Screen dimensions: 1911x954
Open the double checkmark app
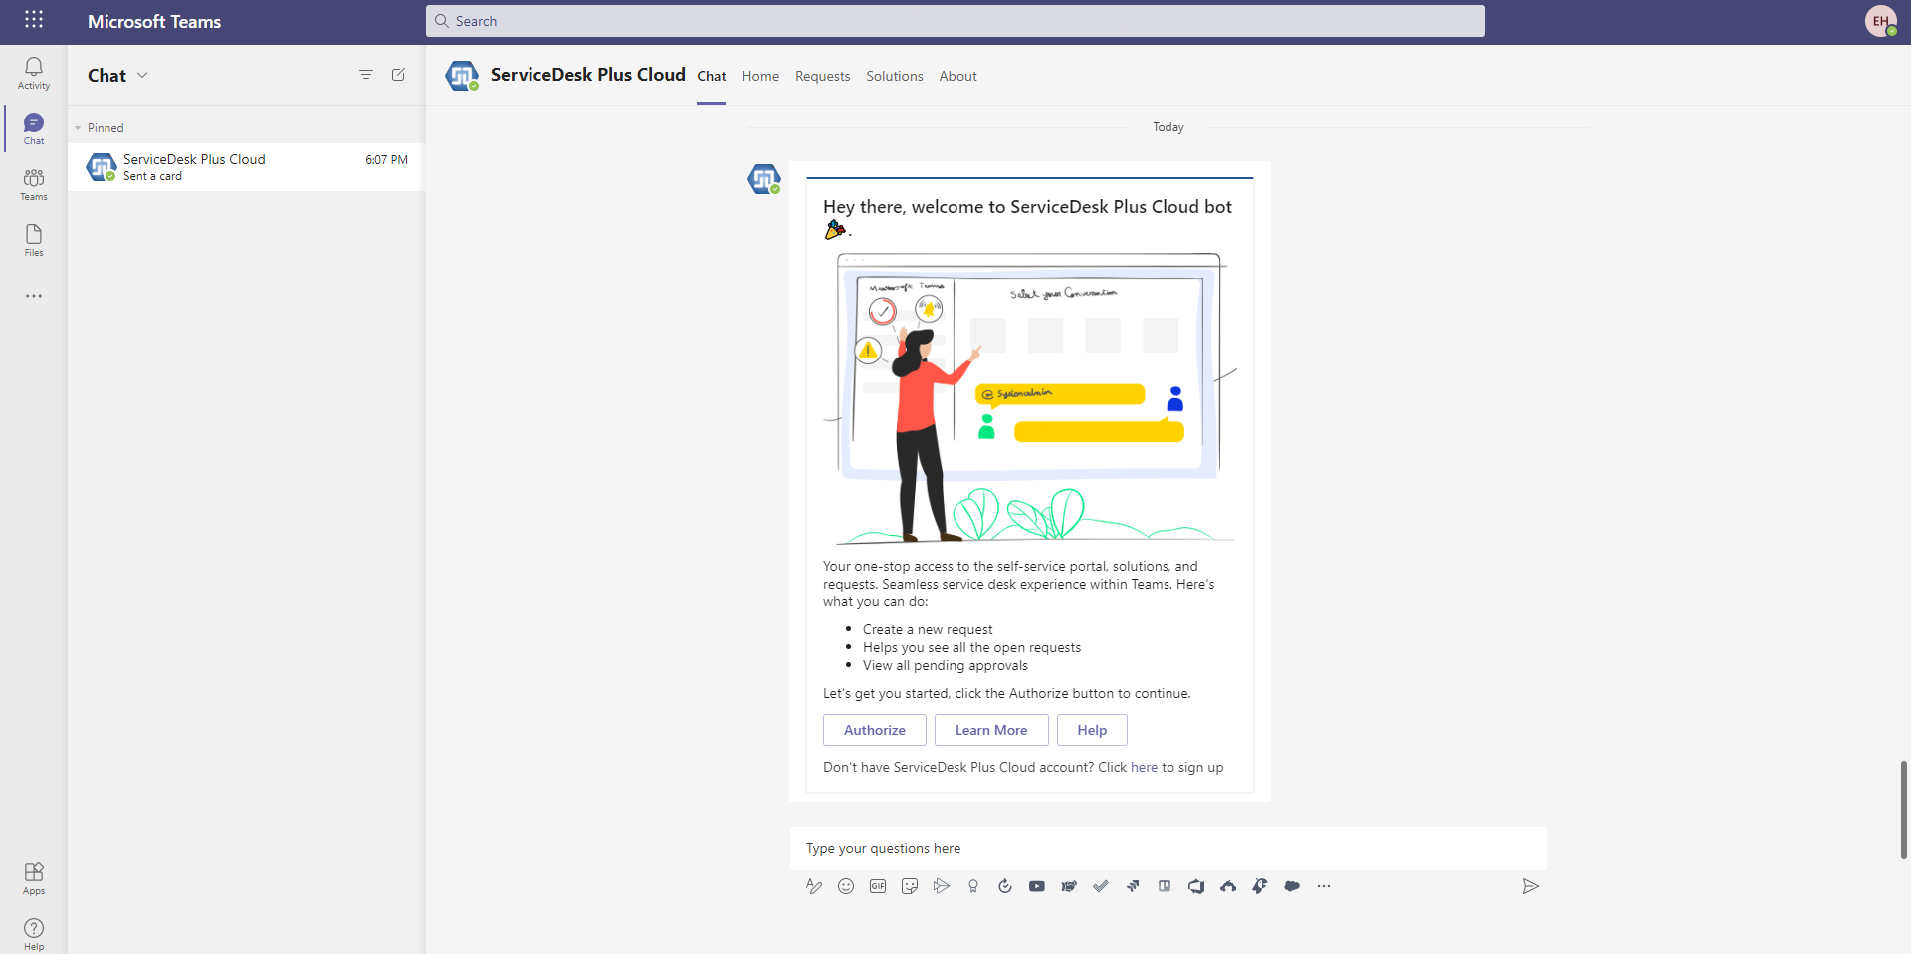1101,886
